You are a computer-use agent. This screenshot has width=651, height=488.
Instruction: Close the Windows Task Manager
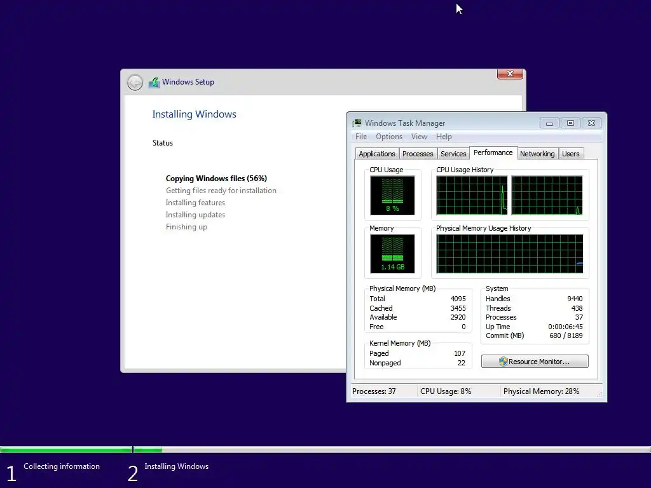(x=592, y=123)
